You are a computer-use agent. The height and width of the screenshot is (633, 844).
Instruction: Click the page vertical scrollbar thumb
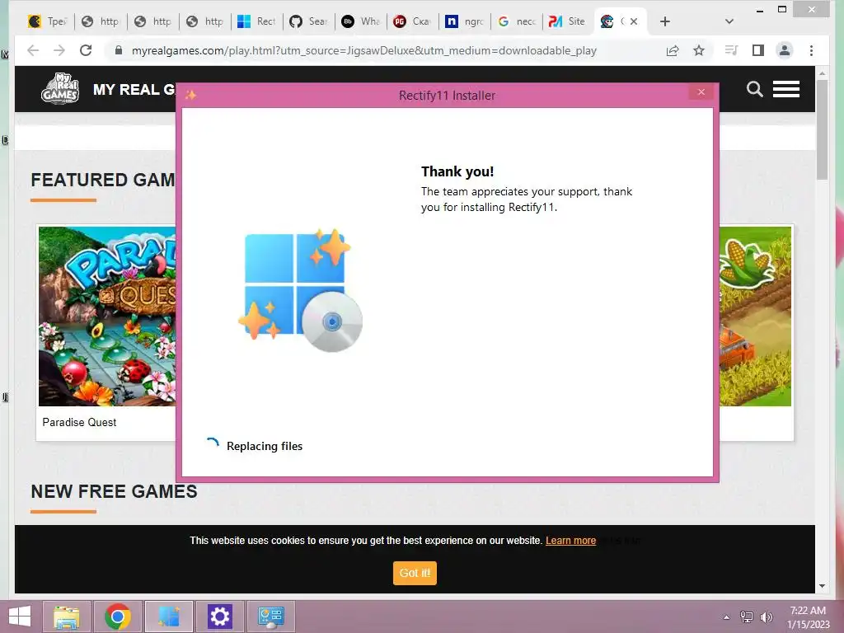[x=822, y=129]
